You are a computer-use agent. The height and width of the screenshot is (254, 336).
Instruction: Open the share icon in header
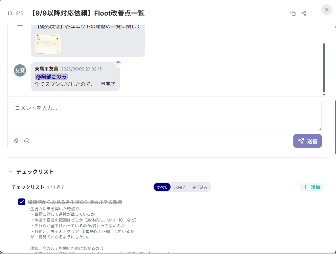pyautogui.click(x=304, y=13)
